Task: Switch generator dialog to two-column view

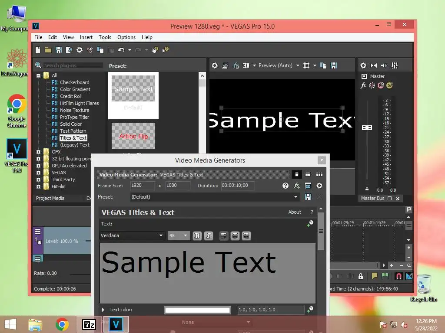Action: 308,174
